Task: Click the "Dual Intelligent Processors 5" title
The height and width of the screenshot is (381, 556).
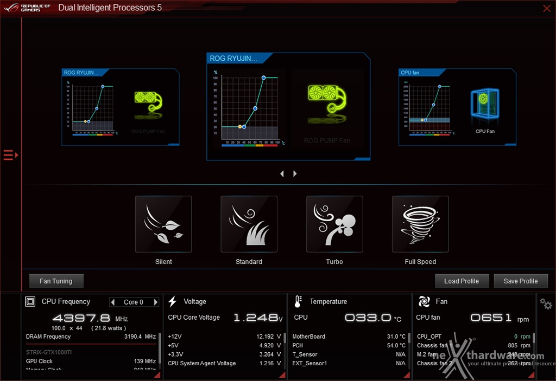Action: (x=110, y=8)
